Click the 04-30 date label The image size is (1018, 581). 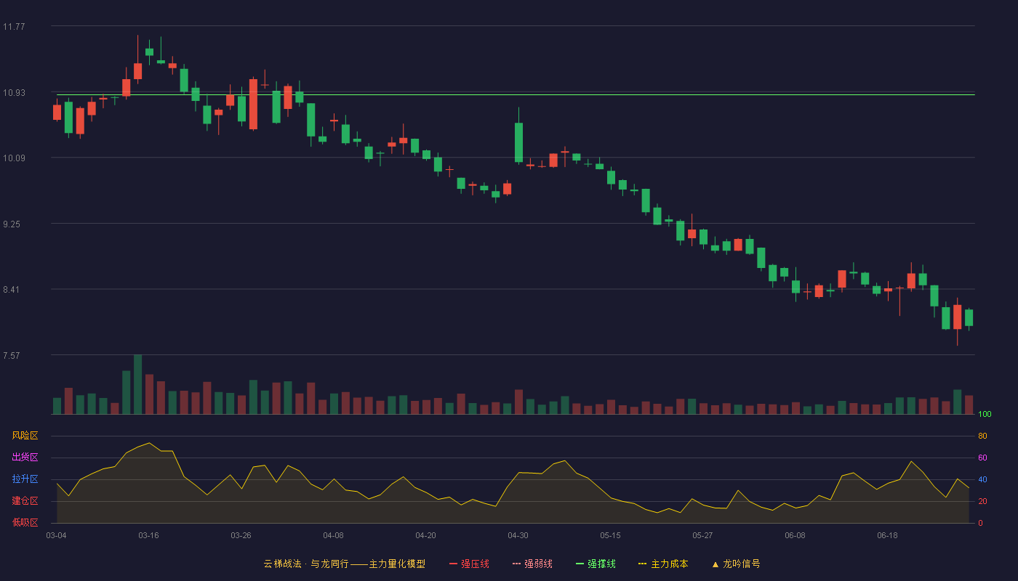tap(518, 535)
